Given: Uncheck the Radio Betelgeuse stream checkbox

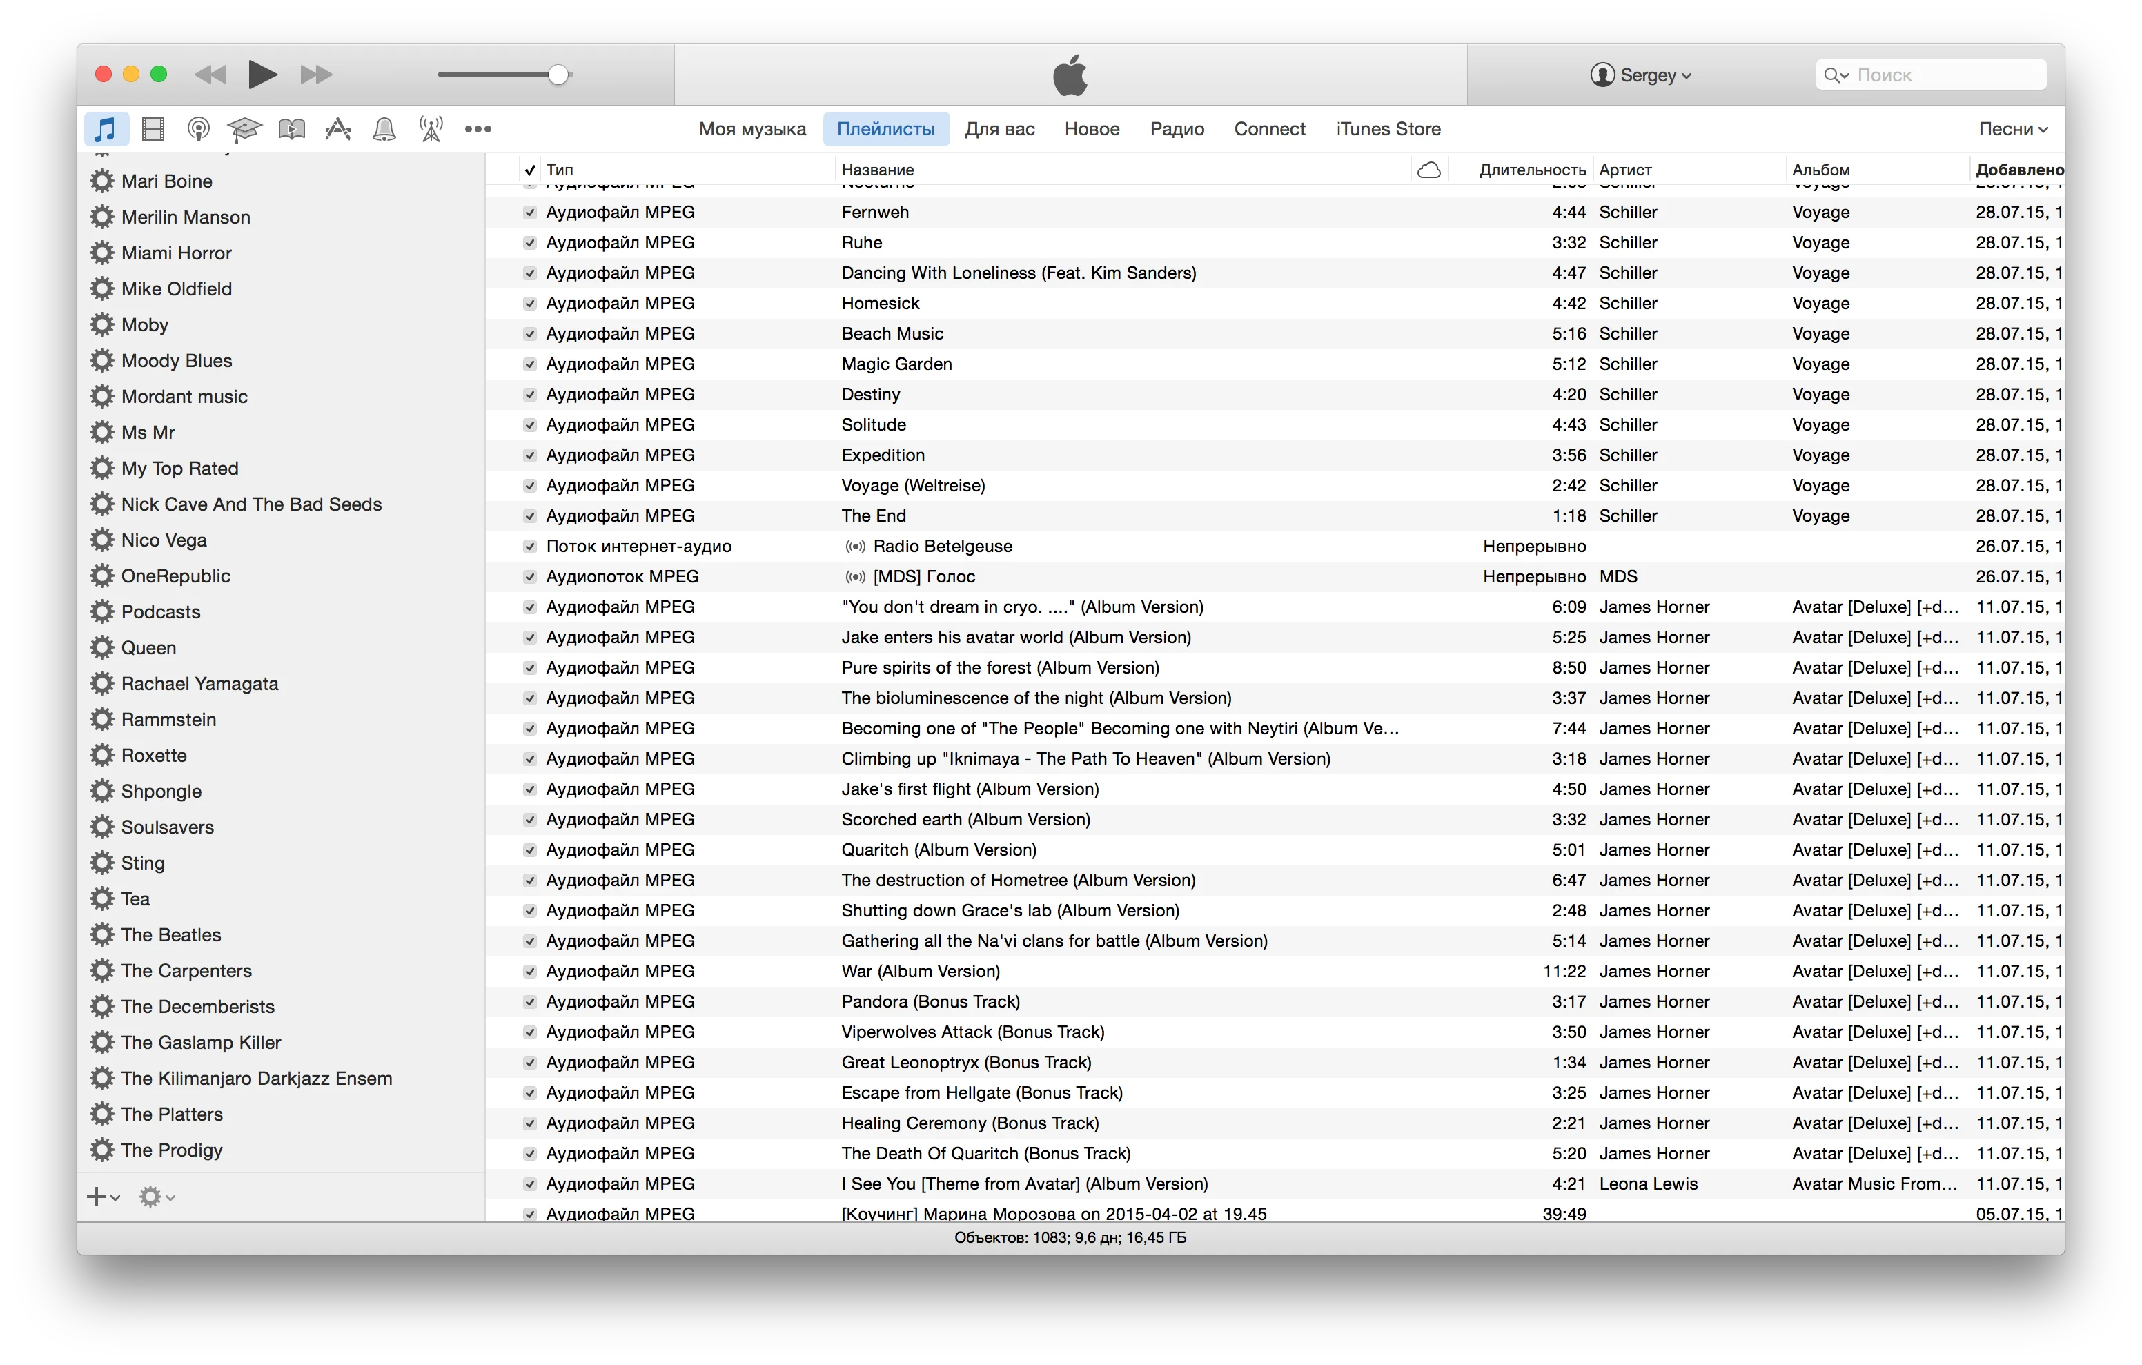Looking at the screenshot, I should pos(530,547).
